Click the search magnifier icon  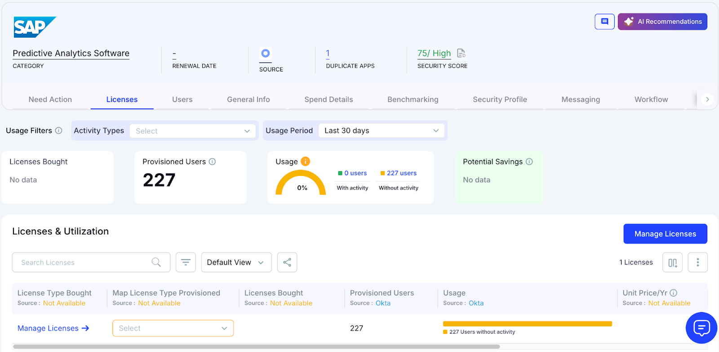(156, 262)
